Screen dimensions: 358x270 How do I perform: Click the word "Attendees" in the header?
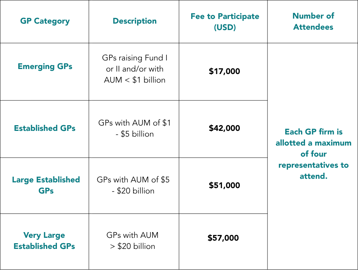tap(313, 27)
